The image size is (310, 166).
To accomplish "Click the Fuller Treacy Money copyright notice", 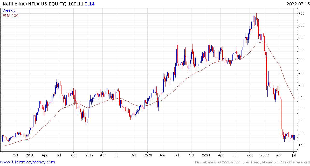I will pos(251,162).
